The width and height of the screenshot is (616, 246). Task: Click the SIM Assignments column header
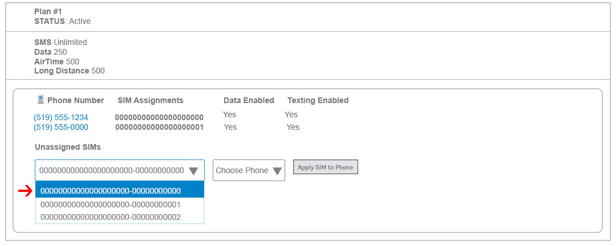tap(151, 100)
